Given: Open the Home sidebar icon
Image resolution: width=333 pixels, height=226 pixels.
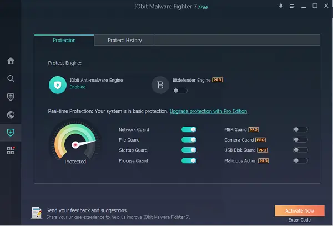Looking at the screenshot, I should pyautogui.click(x=11, y=61).
